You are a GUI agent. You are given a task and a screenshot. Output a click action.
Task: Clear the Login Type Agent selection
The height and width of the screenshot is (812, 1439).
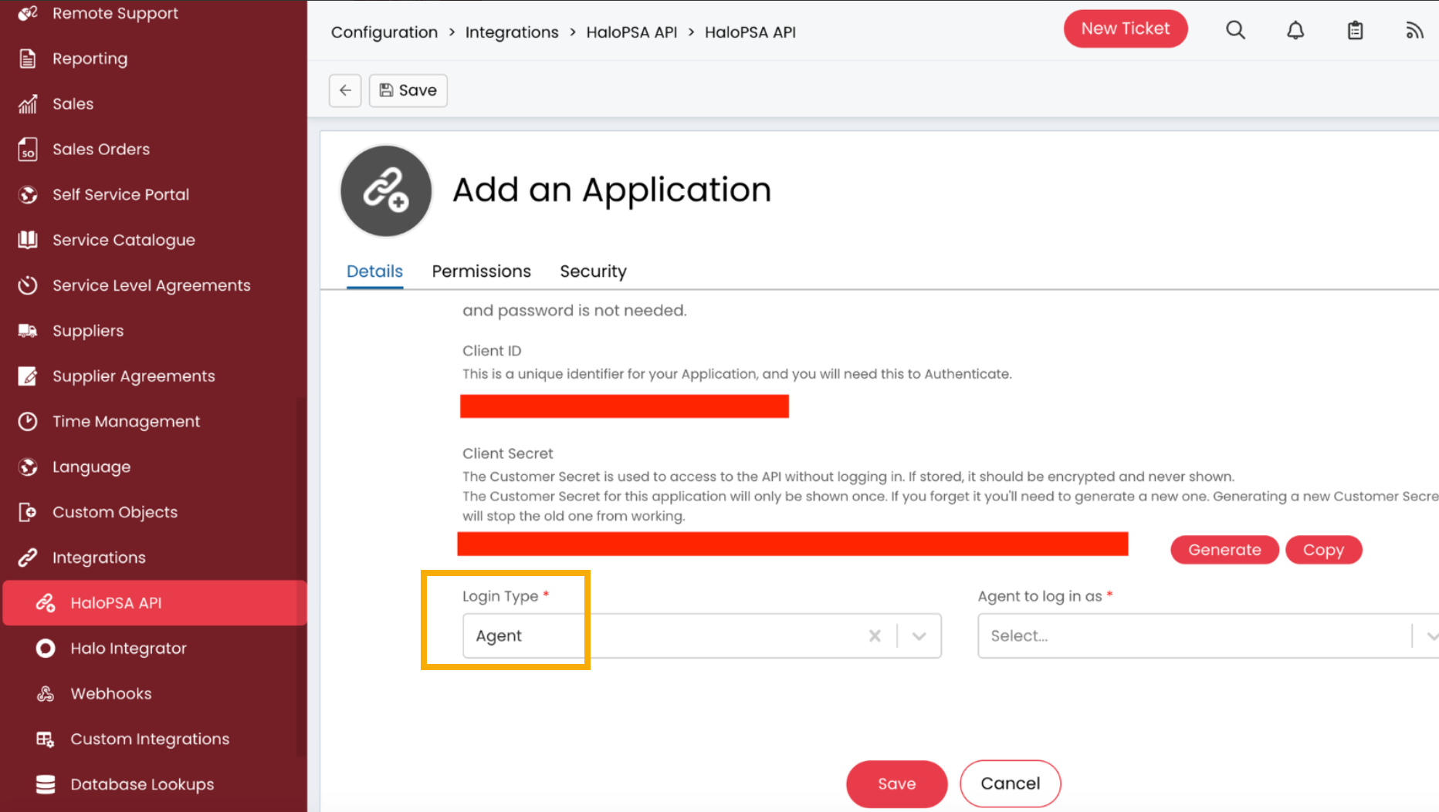pyautogui.click(x=875, y=636)
